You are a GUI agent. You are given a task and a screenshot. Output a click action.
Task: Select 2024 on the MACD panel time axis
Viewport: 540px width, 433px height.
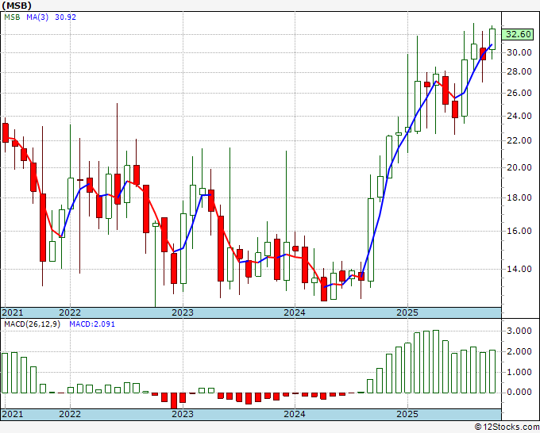[x=295, y=414]
